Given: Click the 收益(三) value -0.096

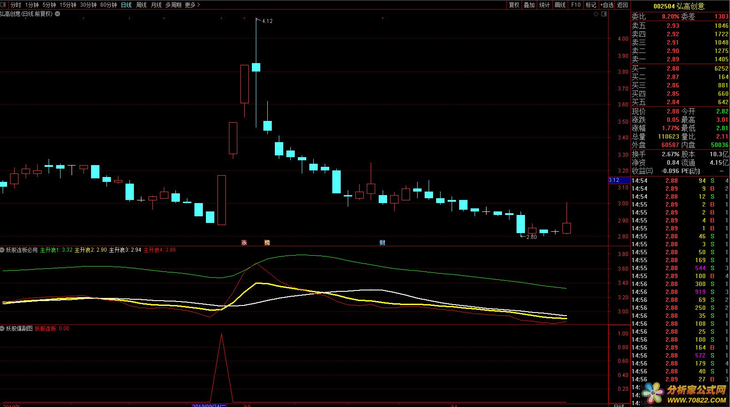Looking at the screenshot, I should pos(670,171).
